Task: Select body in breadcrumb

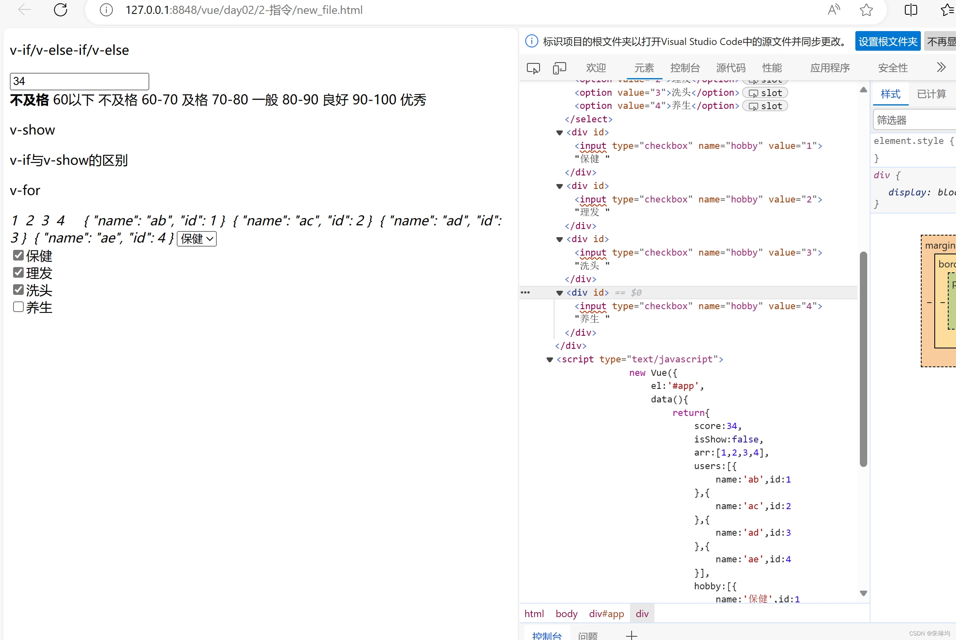Action: 566,613
